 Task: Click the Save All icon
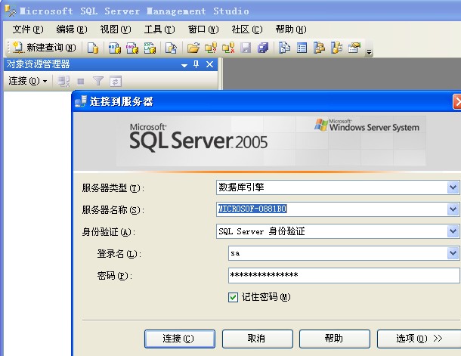263,48
